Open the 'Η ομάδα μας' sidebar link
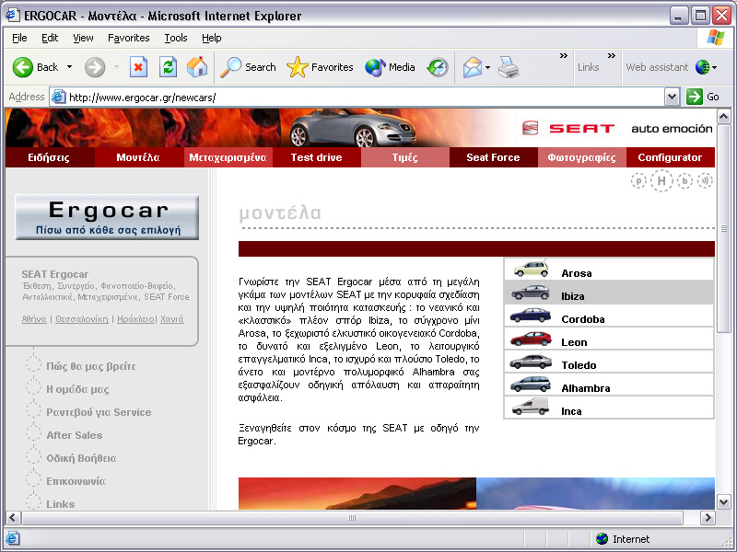 (x=77, y=389)
